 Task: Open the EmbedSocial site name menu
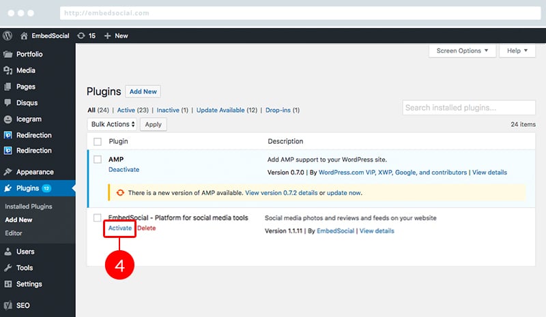(x=51, y=36)
